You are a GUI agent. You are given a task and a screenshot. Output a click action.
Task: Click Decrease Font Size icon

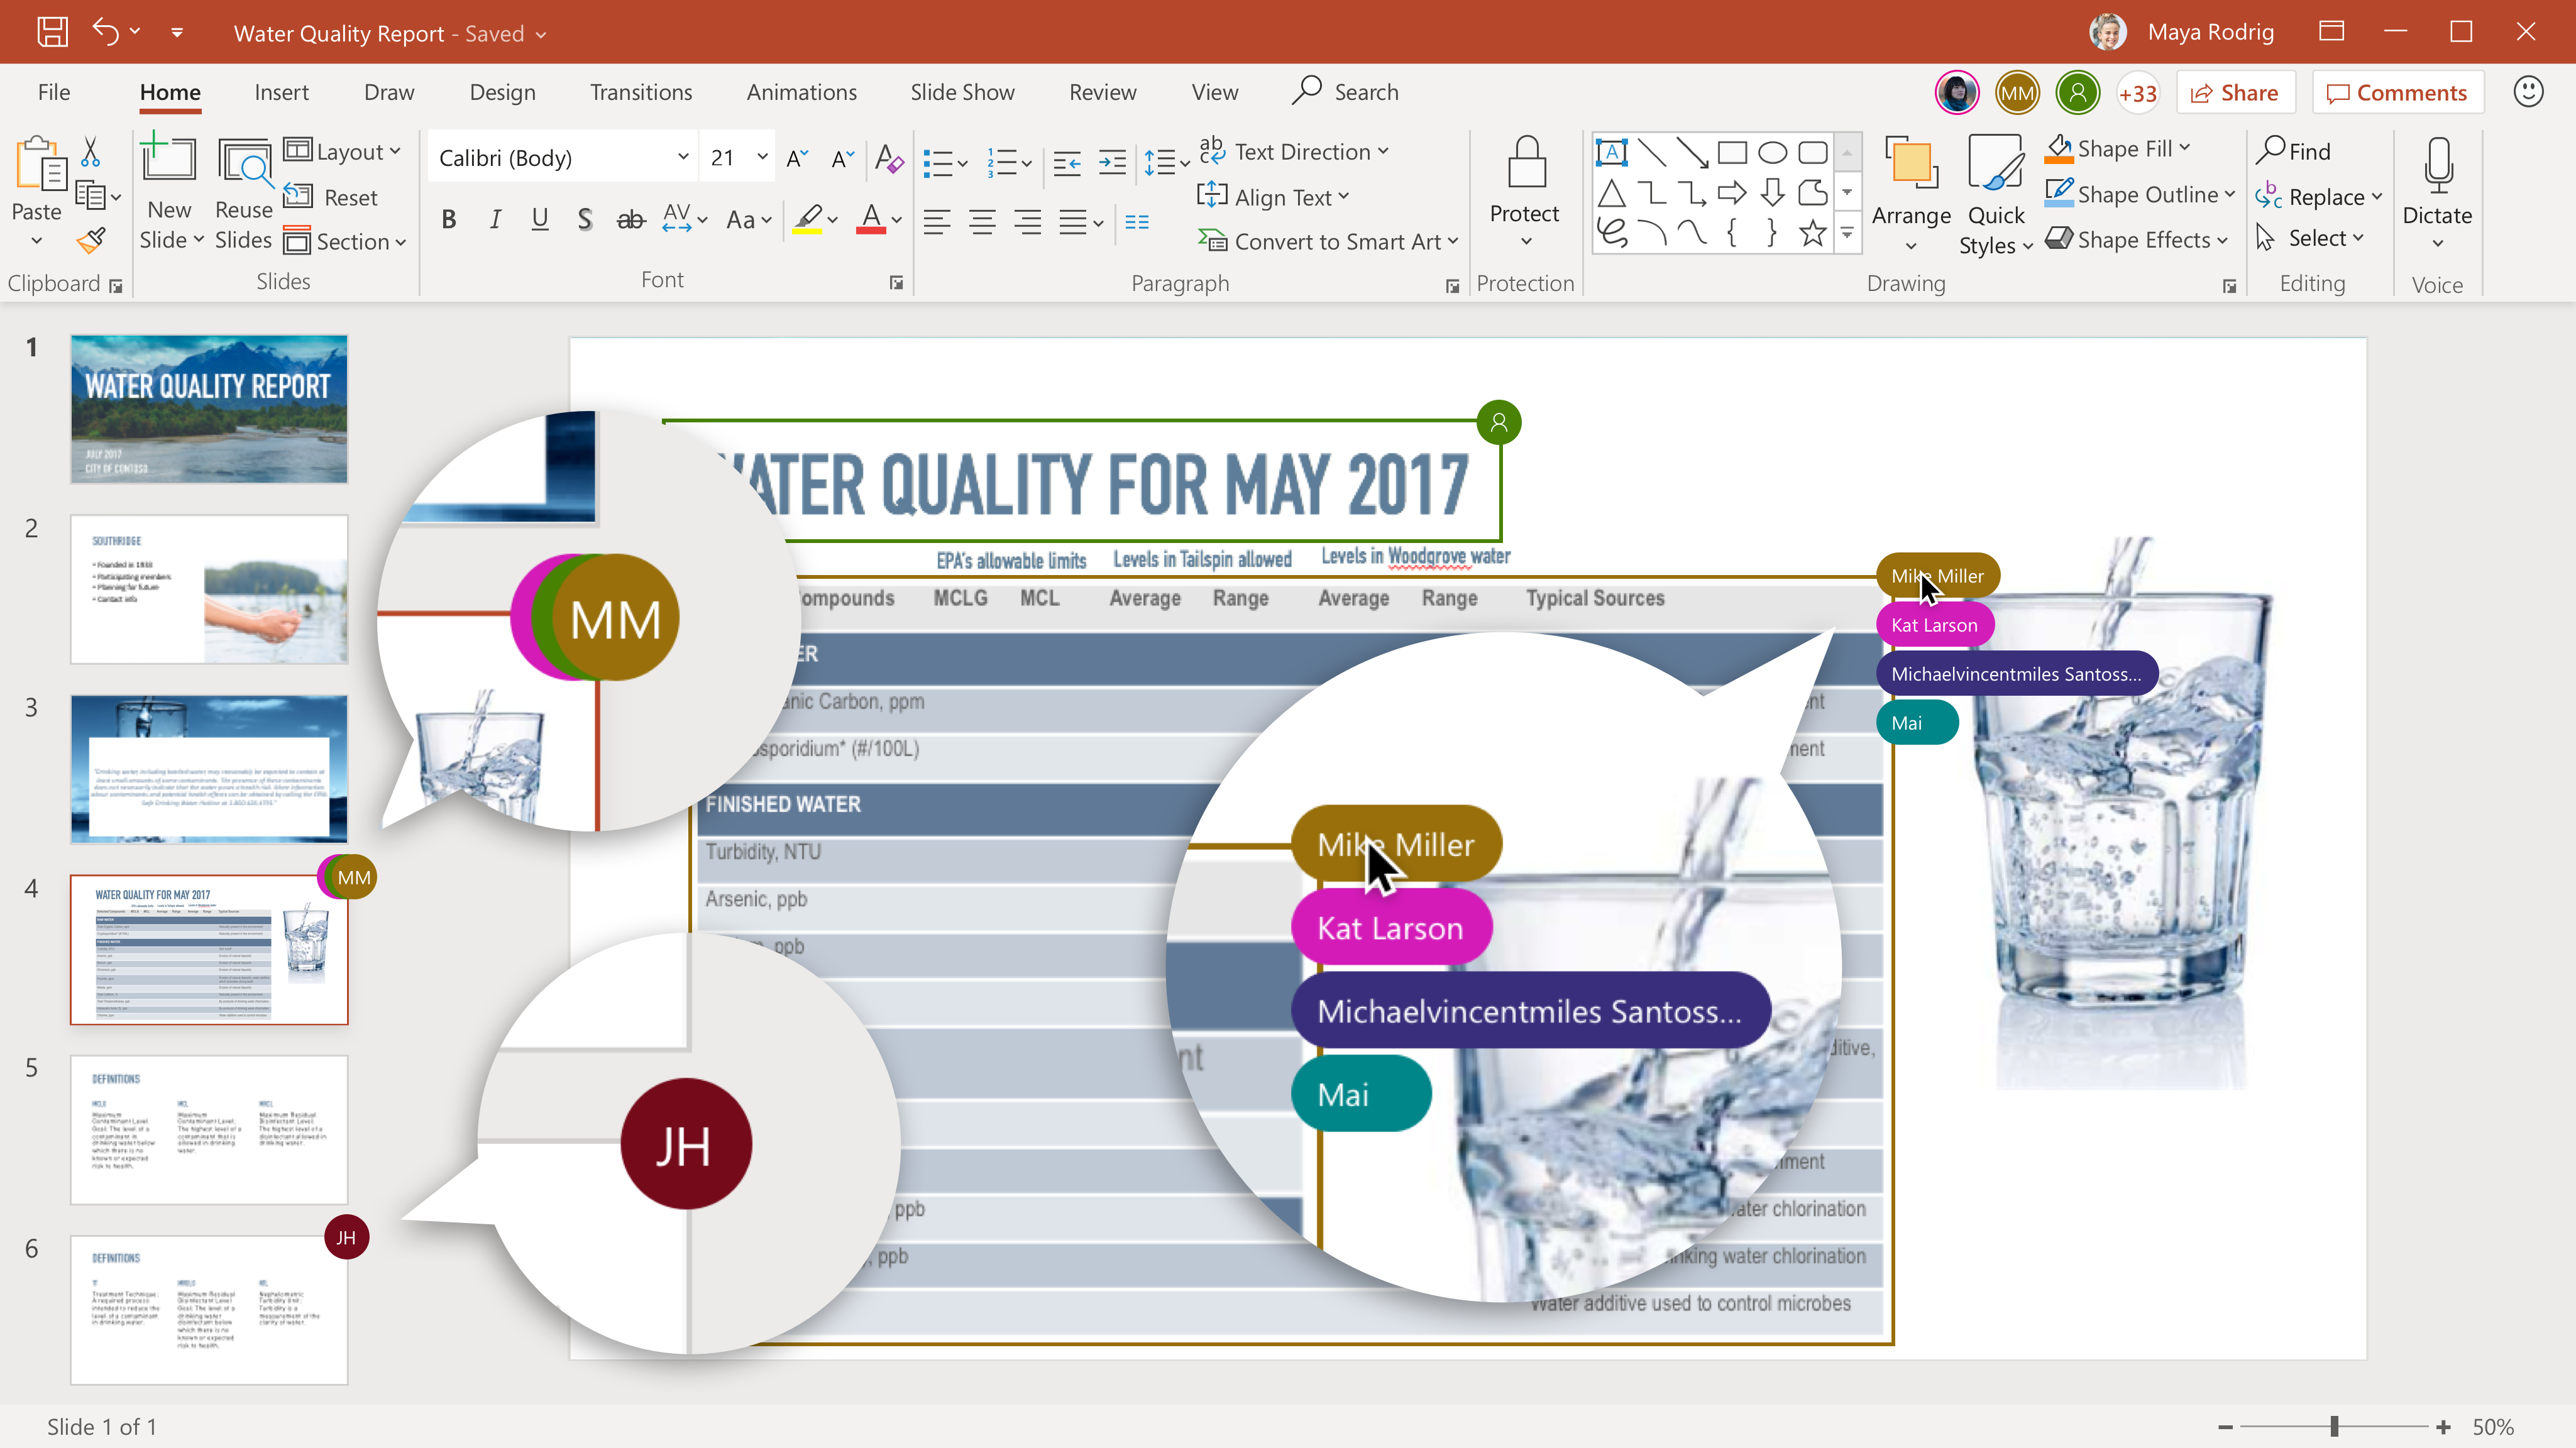843,158
